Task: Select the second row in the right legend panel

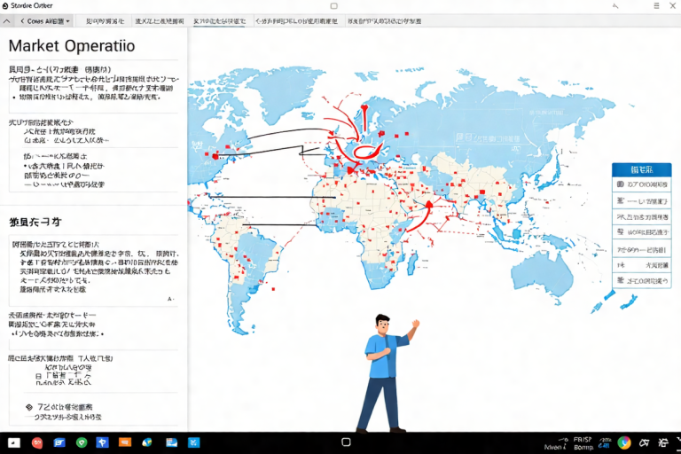Action: click(641, 200)
